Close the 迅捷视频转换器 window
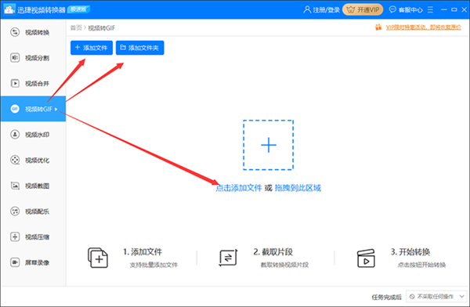This screenshot has width=470, height=307. [464, 10]
